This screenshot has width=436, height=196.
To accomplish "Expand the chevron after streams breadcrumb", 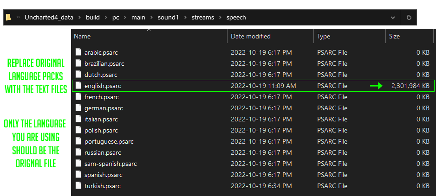I will coord(220,18).
